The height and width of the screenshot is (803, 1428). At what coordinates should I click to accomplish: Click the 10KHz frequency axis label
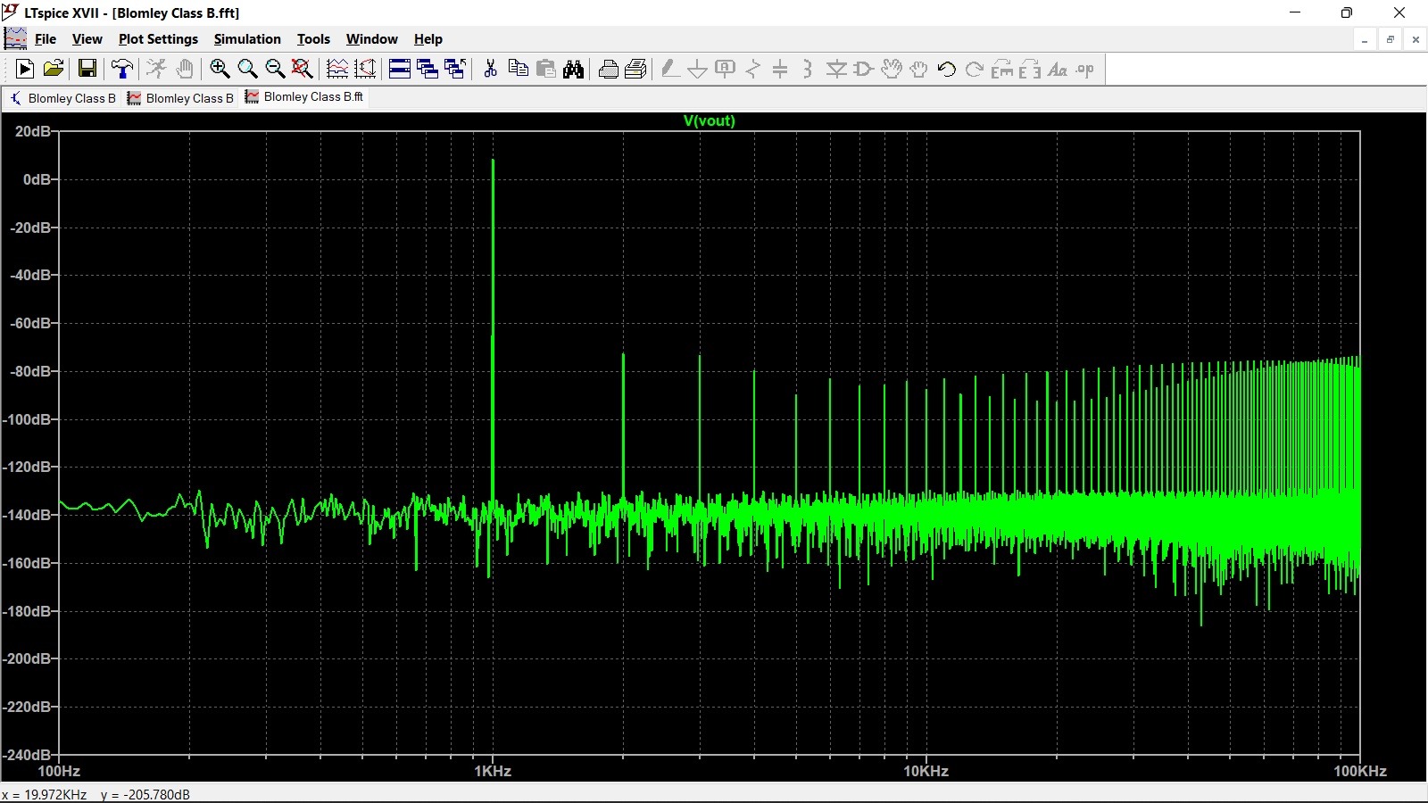point(926,771)
